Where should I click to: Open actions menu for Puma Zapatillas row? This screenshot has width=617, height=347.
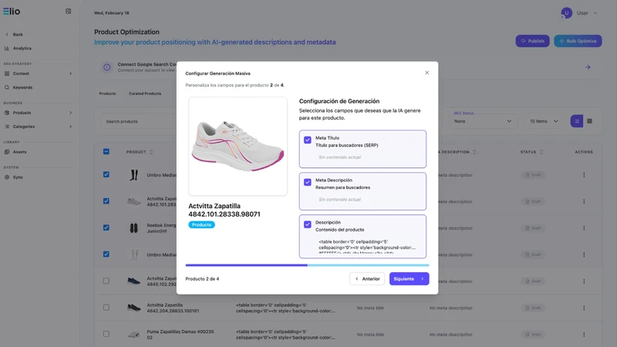[x=584, y=335]
